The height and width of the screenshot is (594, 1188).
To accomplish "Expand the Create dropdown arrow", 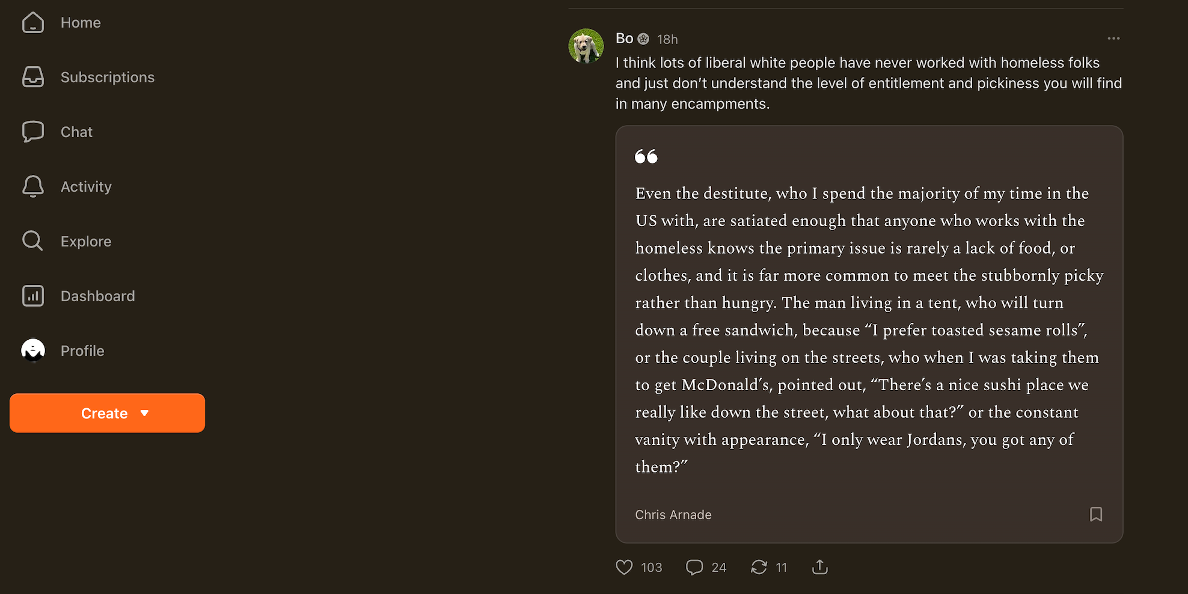I will 144,413.
